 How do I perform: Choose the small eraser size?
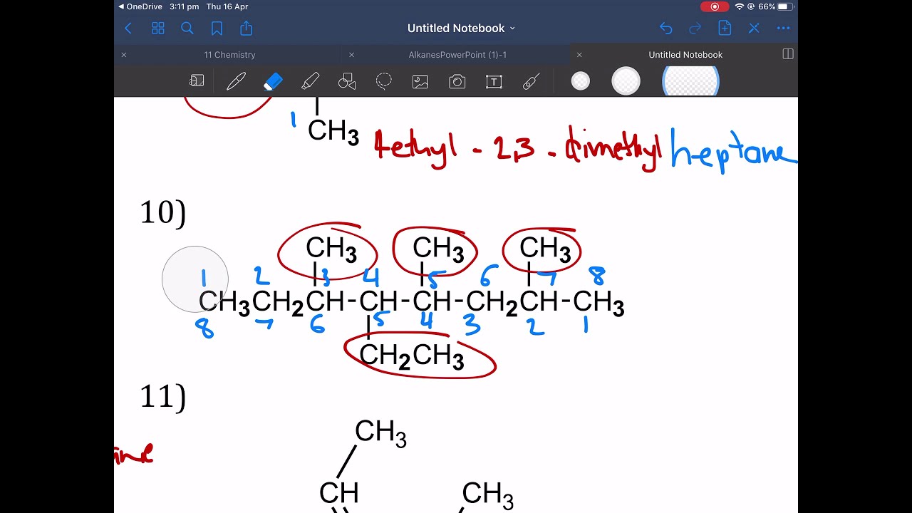[x=581, y=81]
